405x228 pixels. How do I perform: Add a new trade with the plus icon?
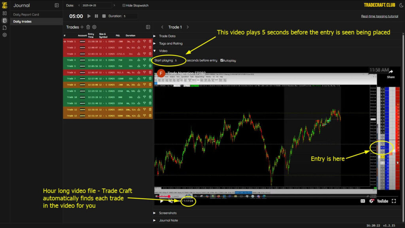[x=82, y=27]
